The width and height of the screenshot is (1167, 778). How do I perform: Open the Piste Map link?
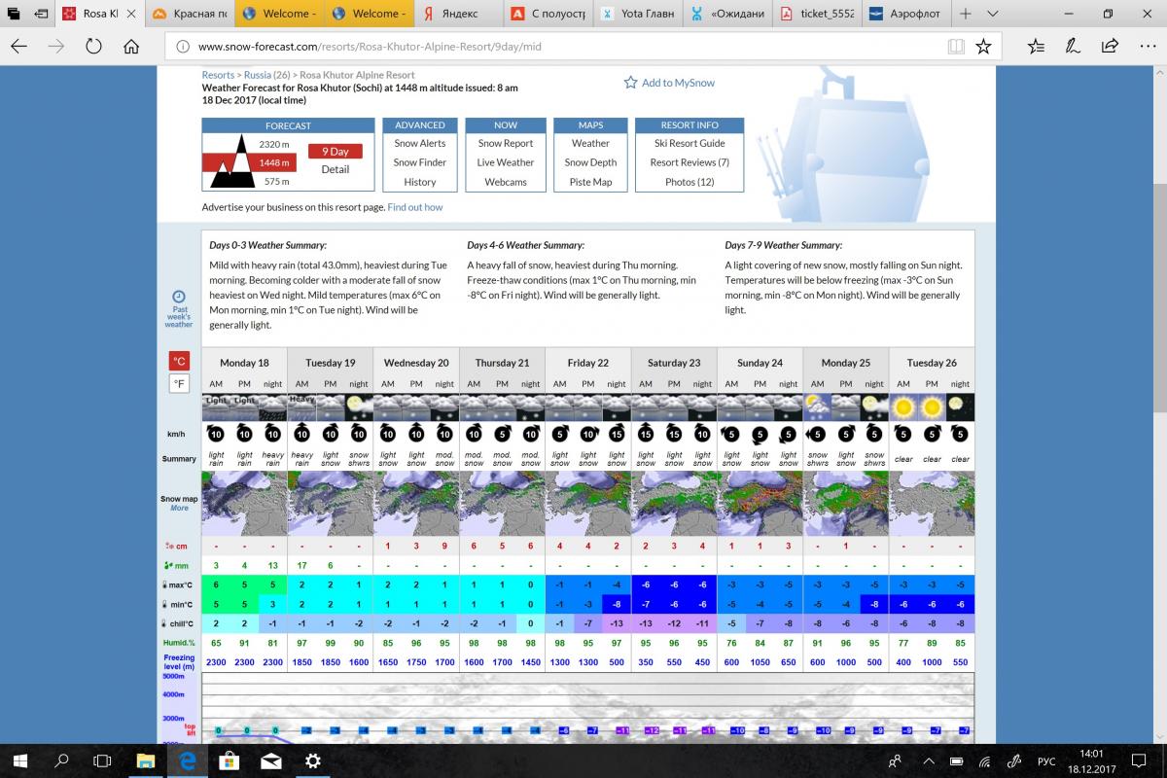(x=590, y=182)
